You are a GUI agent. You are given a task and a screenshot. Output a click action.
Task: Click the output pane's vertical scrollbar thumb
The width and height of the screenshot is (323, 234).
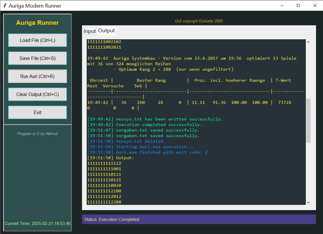[x=308, y=120]
